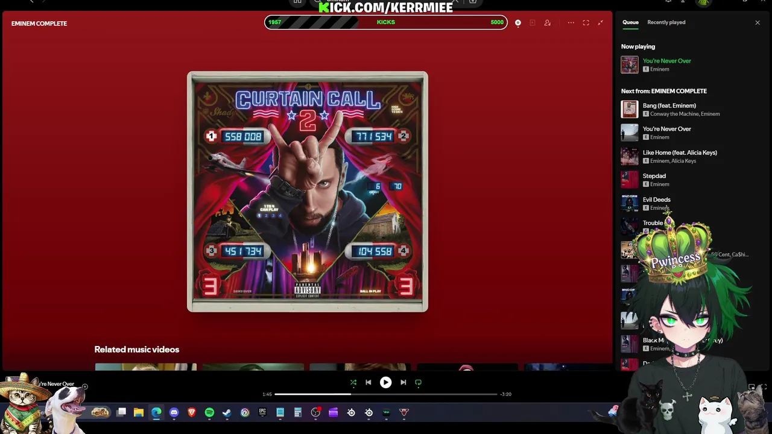The height and width of the screenshot is (434, 772).
Task: Select Like Home (feat. Alicia Keys) in queue
Action: pyautogui.click(x=680, y=153)
